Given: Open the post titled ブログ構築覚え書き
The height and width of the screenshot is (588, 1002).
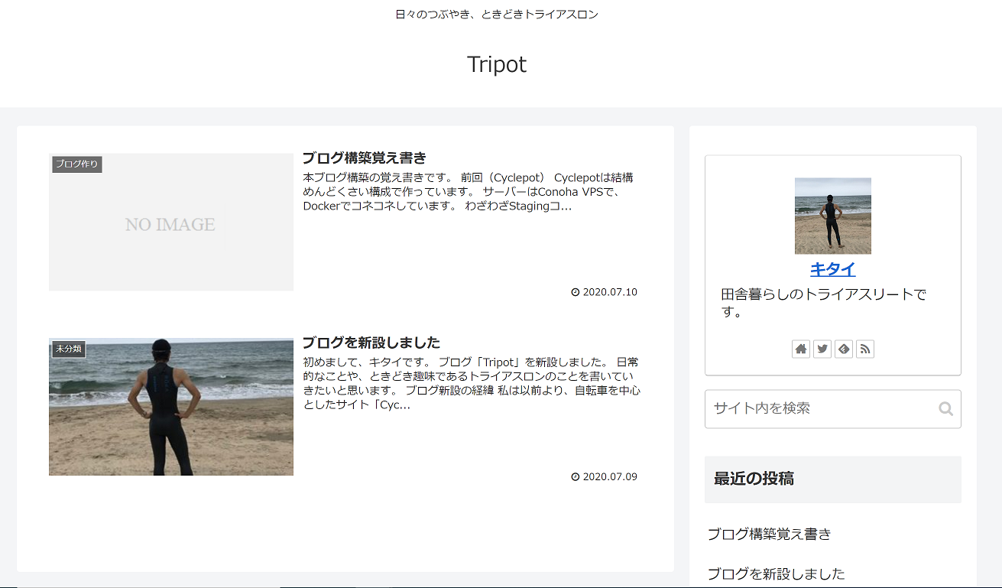Looking at the screenshot, I should (364, 158).
